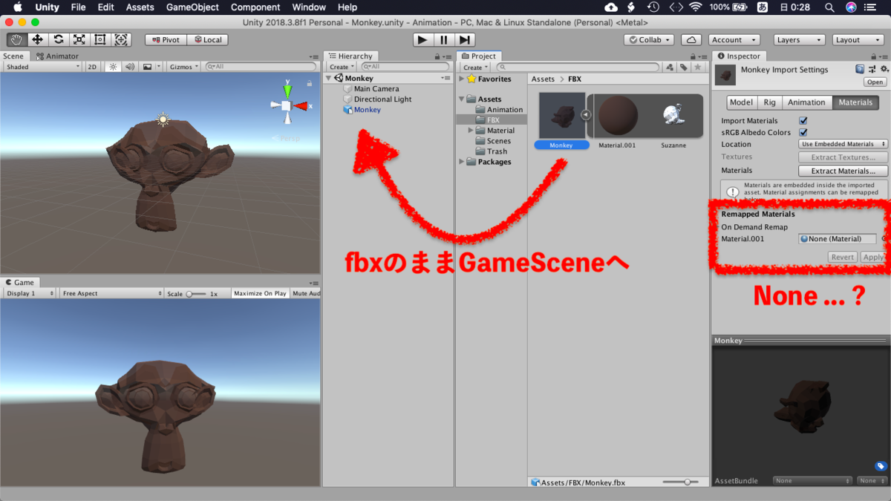Toggle Maximize On Play
This screenshot has height=501, width=891.
tap(260, 293)
